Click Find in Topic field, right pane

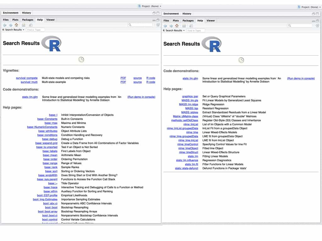coord(196,30)
